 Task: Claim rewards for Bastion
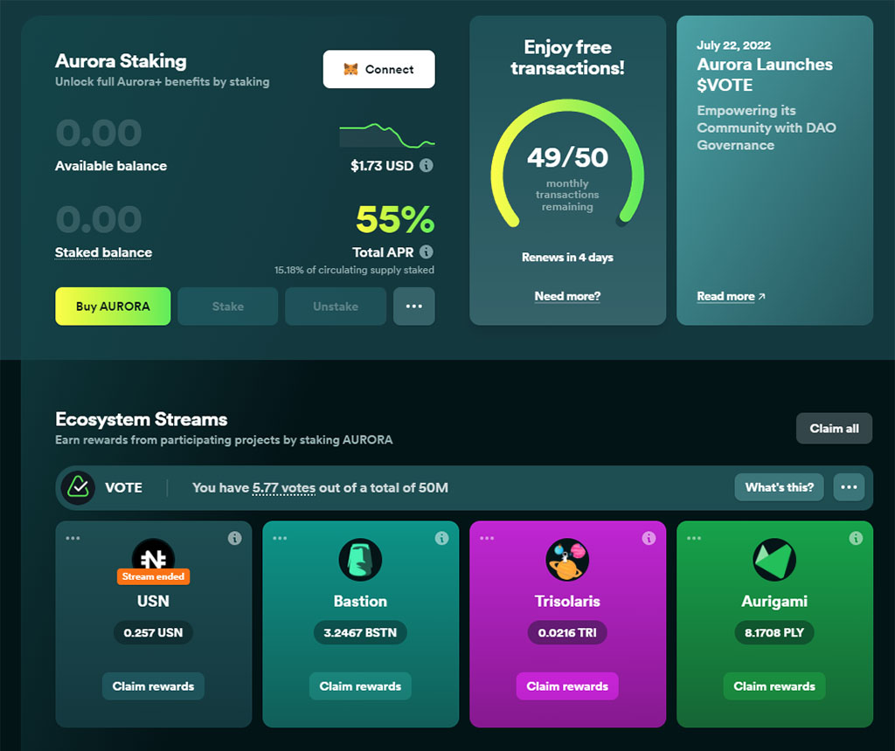pos(360,686)
